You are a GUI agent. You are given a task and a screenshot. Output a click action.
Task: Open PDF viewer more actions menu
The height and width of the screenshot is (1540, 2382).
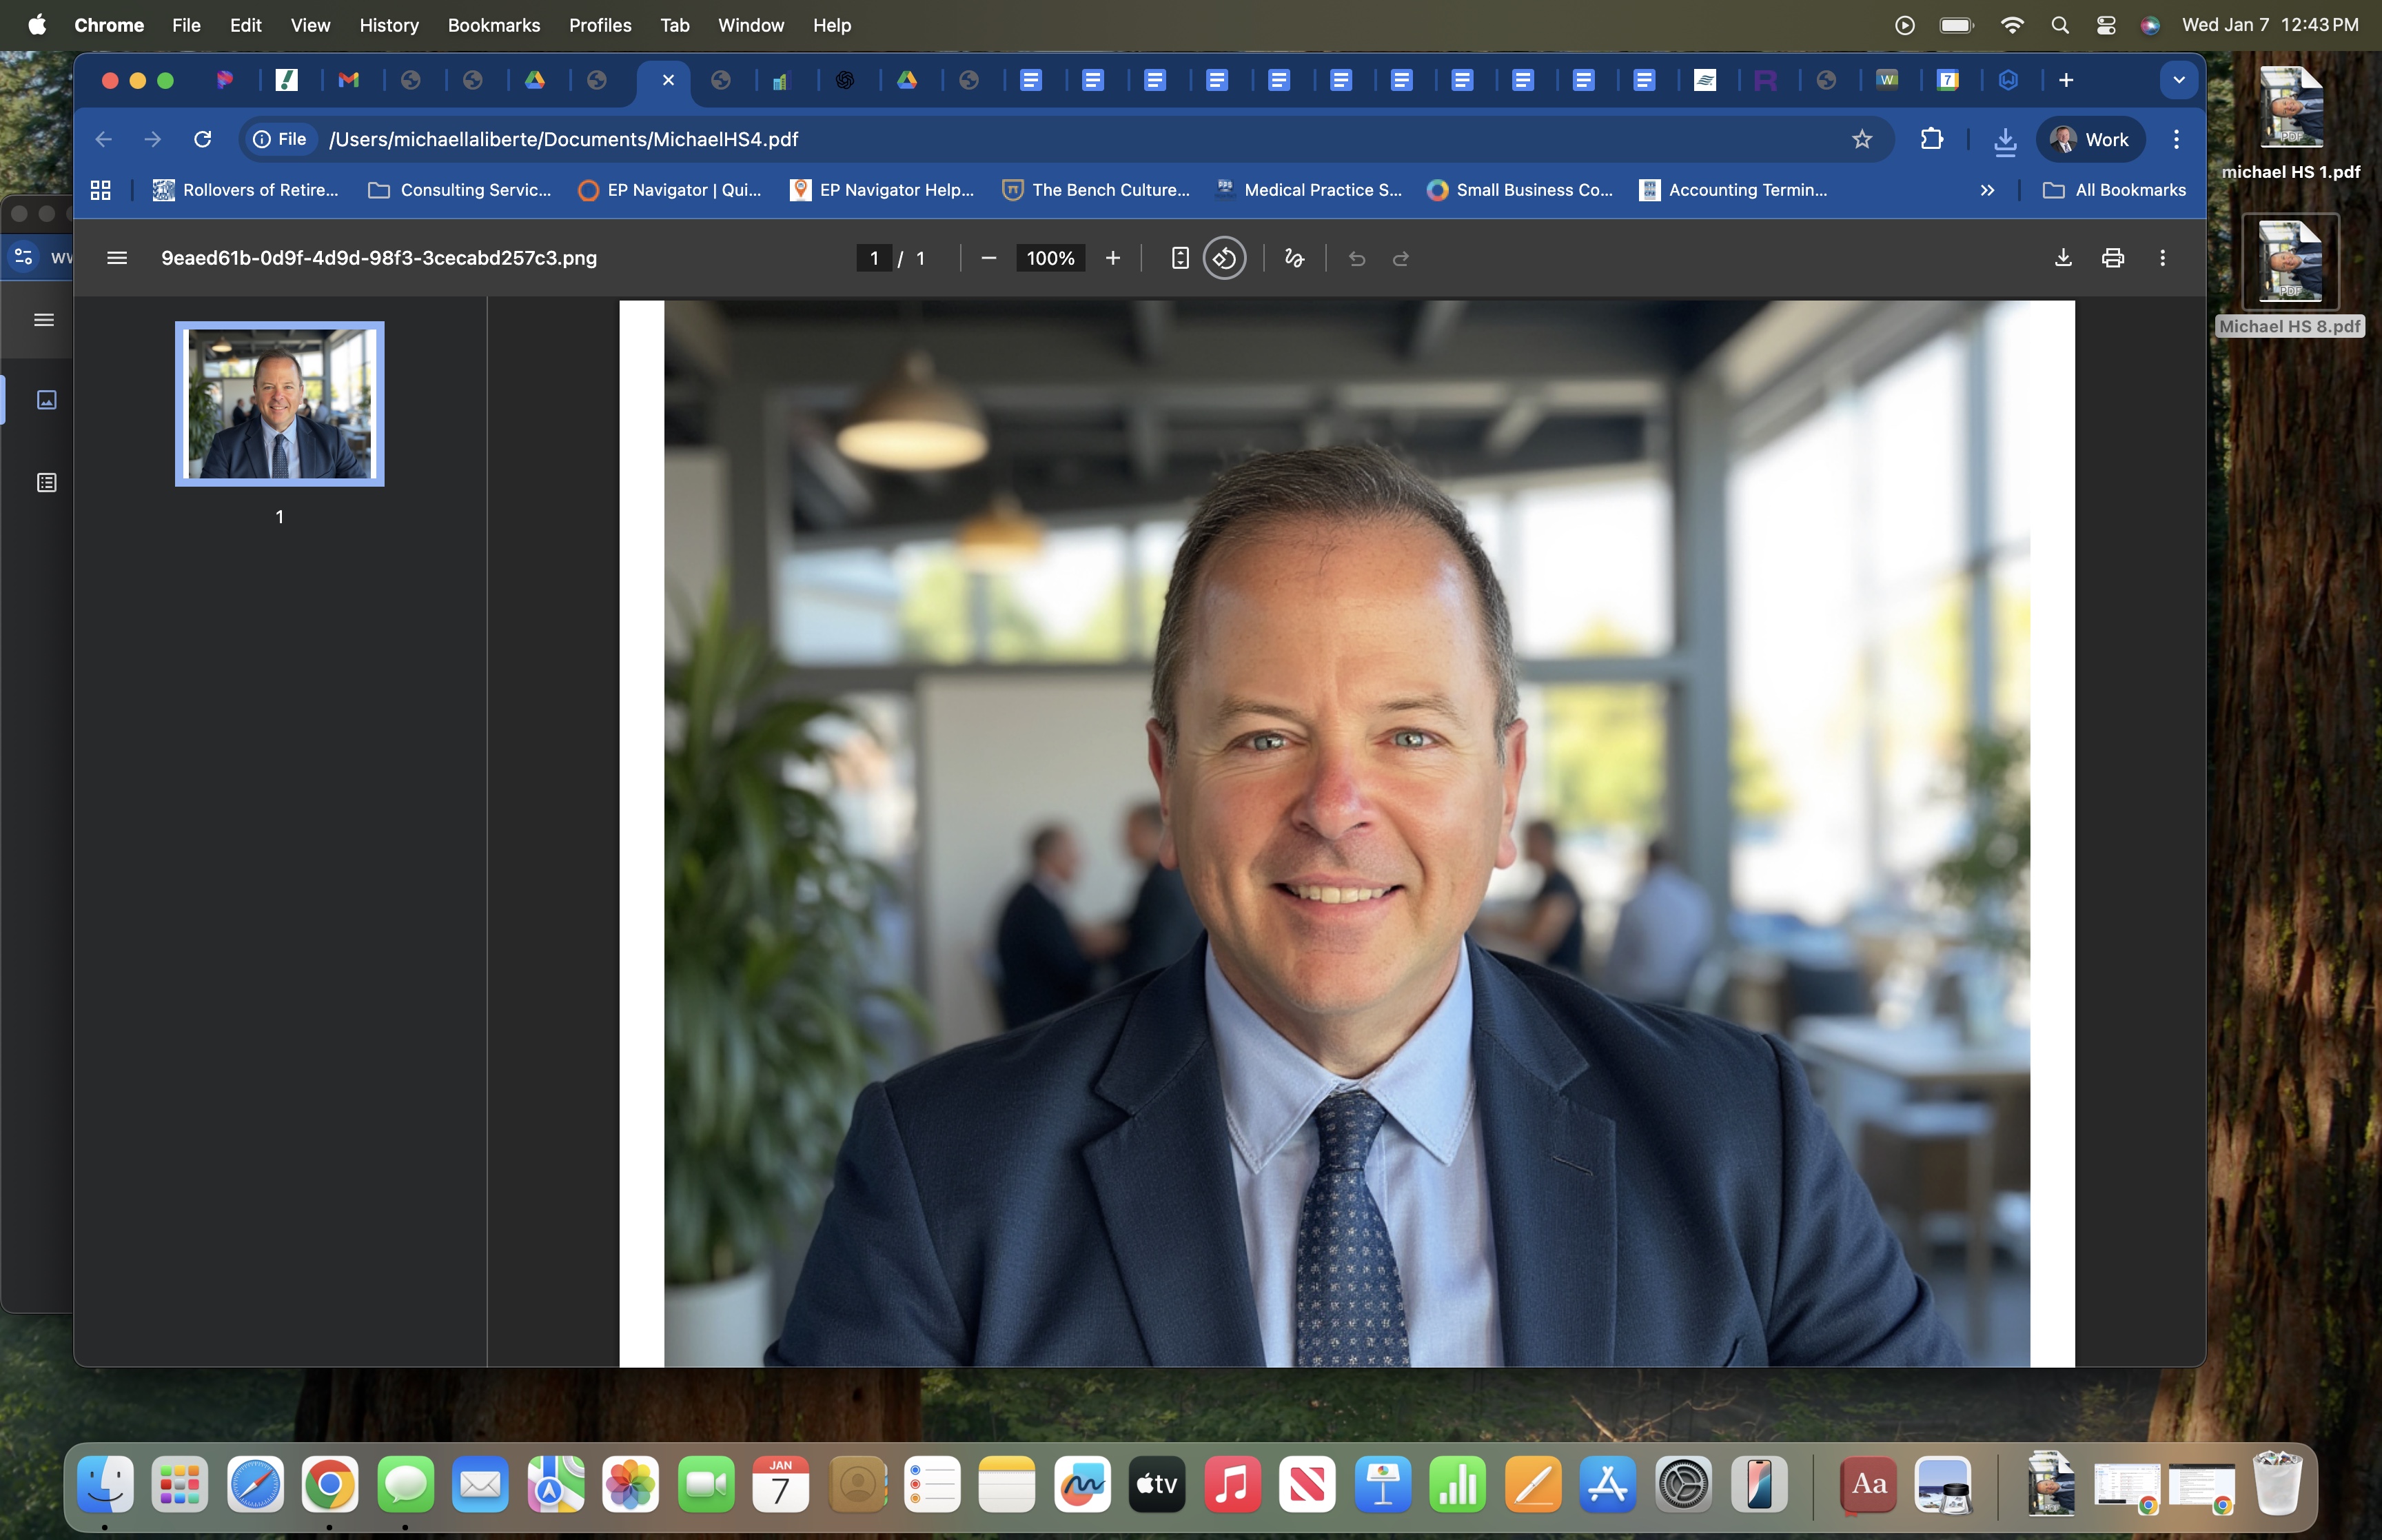pos(2162,258)
